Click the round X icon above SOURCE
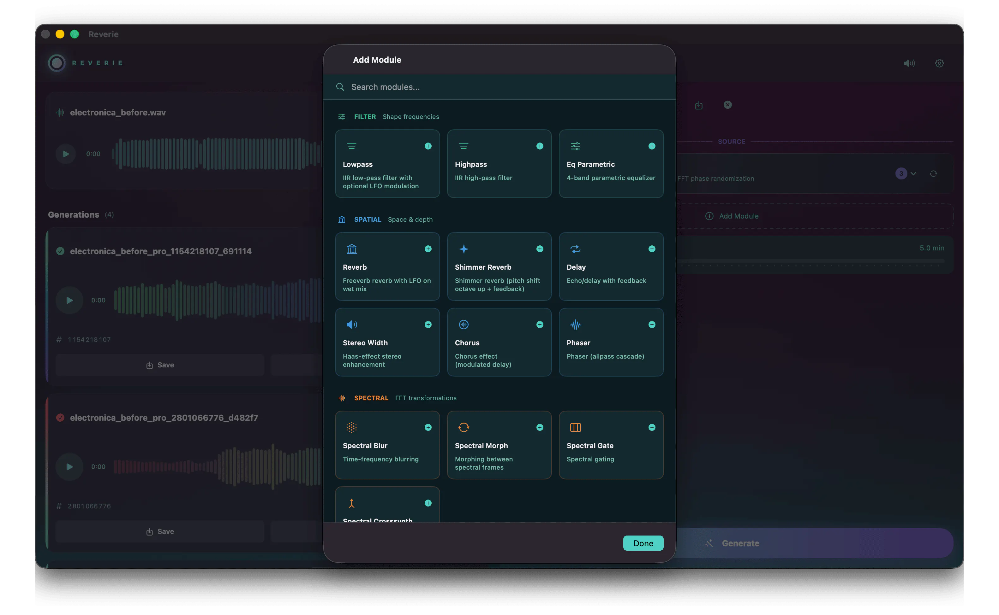This screenshot has width=999, height=615. click(x=727, y=105)
